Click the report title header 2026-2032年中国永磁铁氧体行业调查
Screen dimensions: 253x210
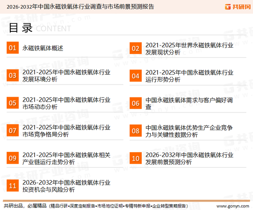(x=80, y=7)
